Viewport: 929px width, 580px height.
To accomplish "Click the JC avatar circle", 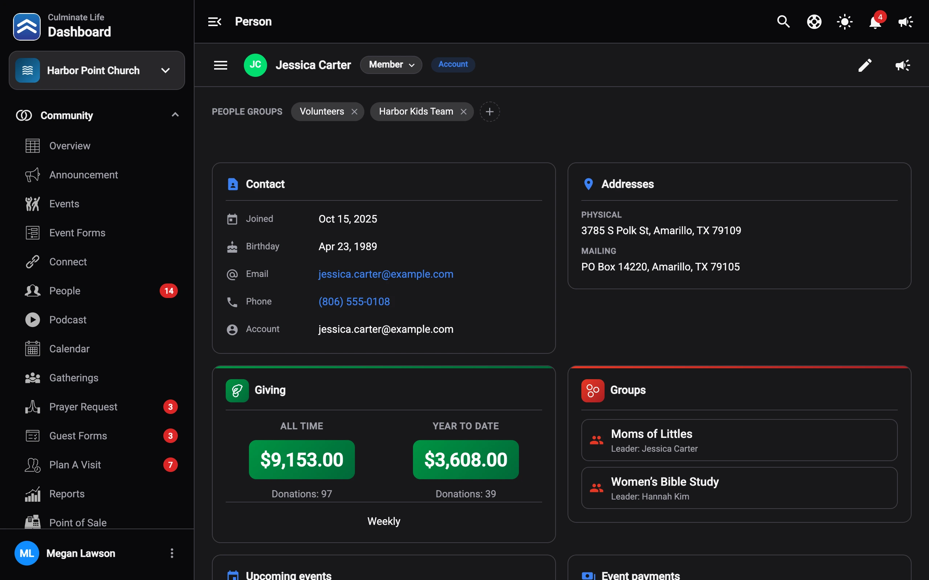I will pos(255,65).
